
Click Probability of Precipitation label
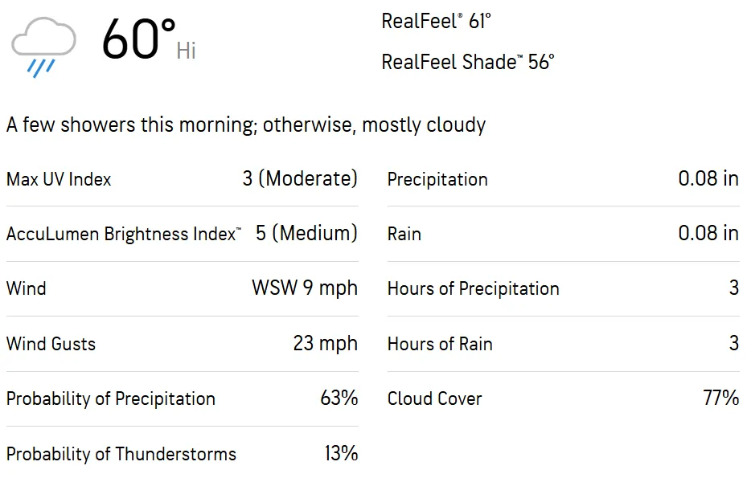(x=111, y=398)
